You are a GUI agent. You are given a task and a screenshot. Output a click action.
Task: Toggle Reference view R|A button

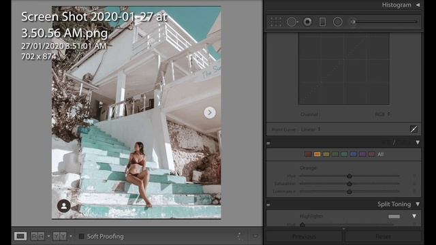point(38,236)
